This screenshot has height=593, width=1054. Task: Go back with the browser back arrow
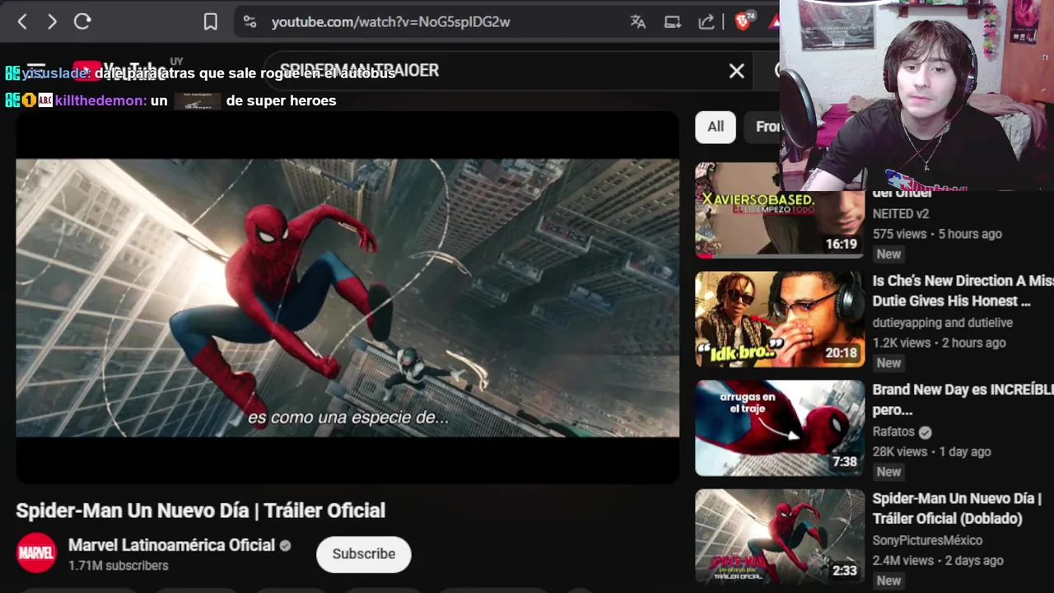click(22, 22)
